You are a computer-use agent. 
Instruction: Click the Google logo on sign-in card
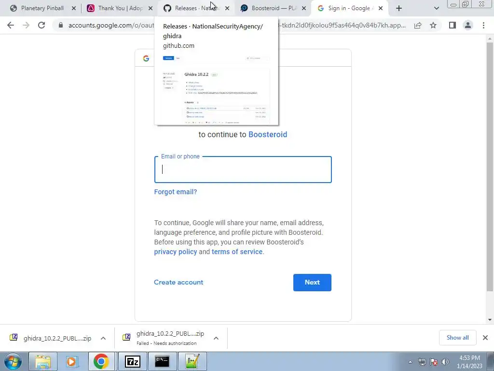tap(146, 58)
